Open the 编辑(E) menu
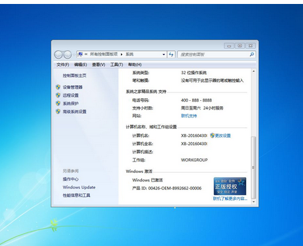303x246 pixels. (x=81, y=65)
